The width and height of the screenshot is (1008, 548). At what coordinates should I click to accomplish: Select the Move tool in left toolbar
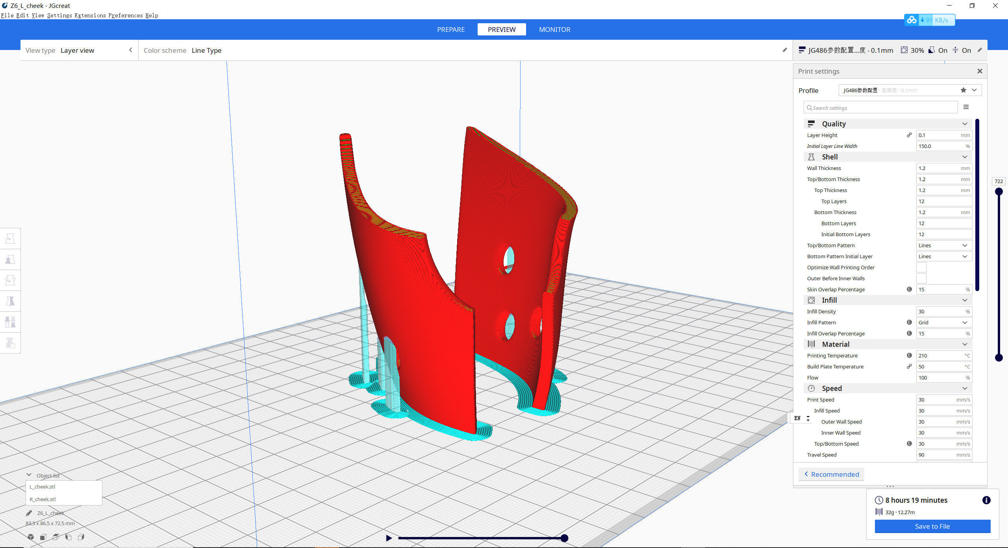coord(10,239)
